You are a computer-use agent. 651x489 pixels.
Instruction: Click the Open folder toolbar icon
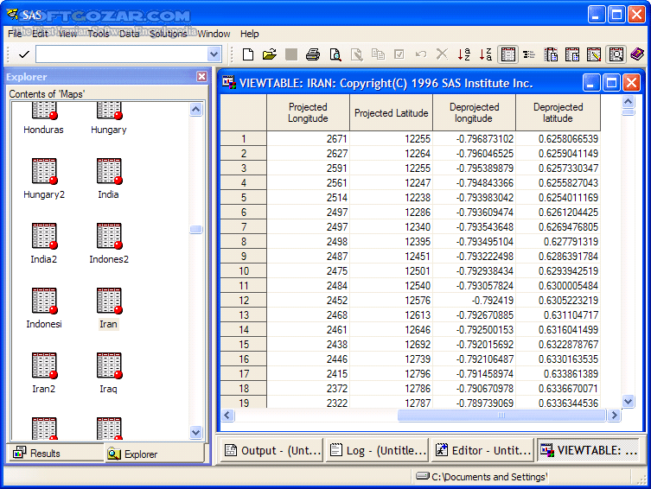tap(269, 54)
